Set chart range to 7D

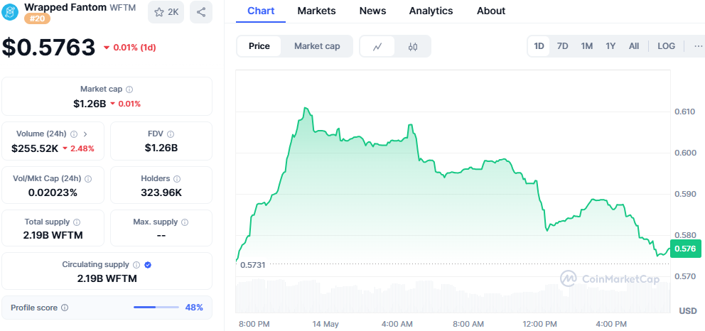tap(562, 45)
